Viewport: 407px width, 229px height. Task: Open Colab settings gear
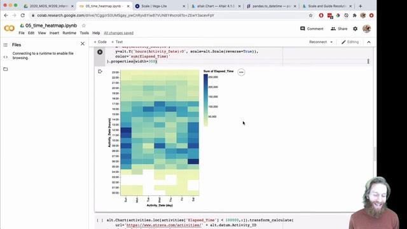pyautogui.click(x=355, y=29)
